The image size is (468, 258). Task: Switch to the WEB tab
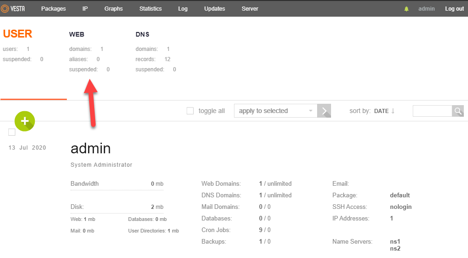77,34
